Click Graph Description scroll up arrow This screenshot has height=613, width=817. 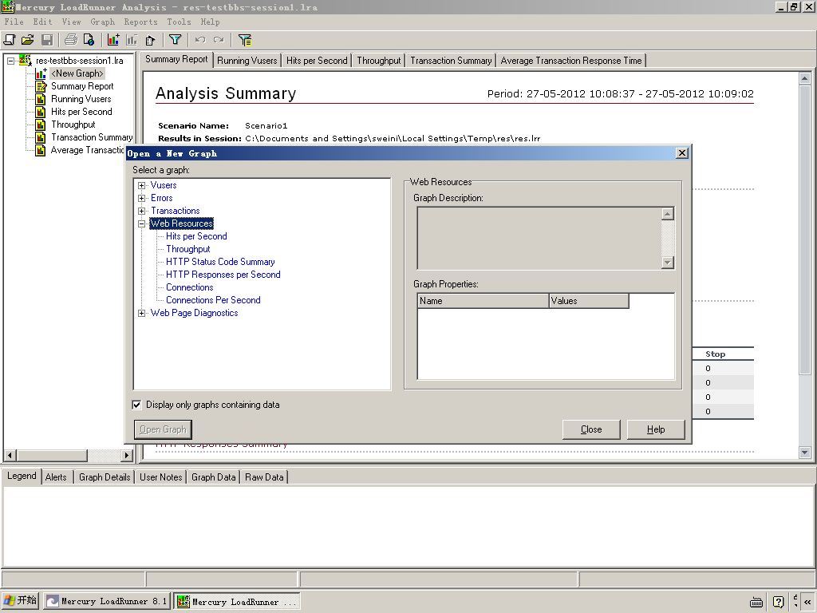[668, 214]
